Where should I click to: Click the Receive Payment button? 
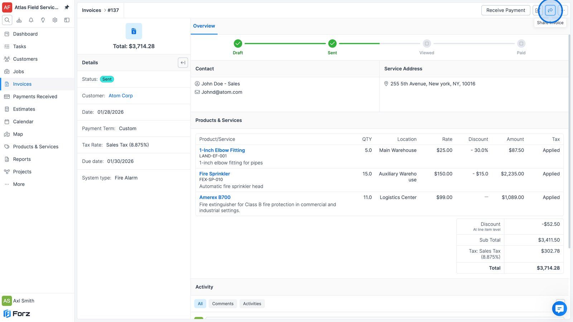(506, 10)
